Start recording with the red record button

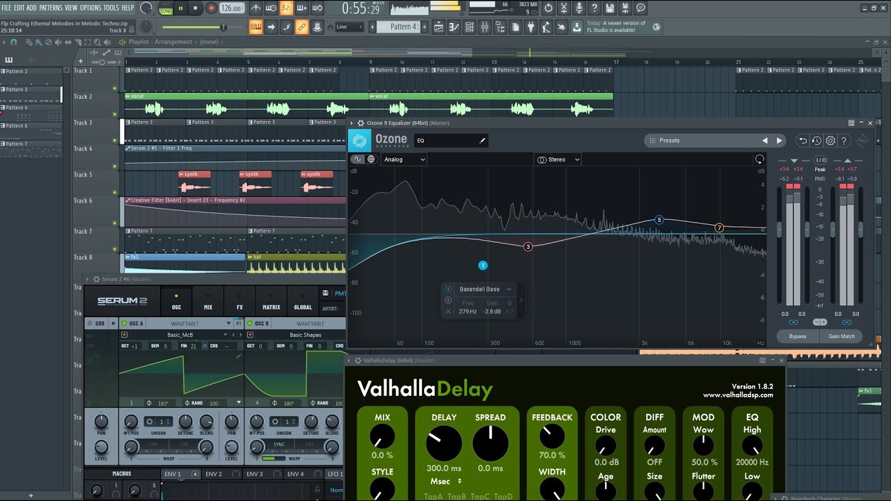click(x=211, y=8)
